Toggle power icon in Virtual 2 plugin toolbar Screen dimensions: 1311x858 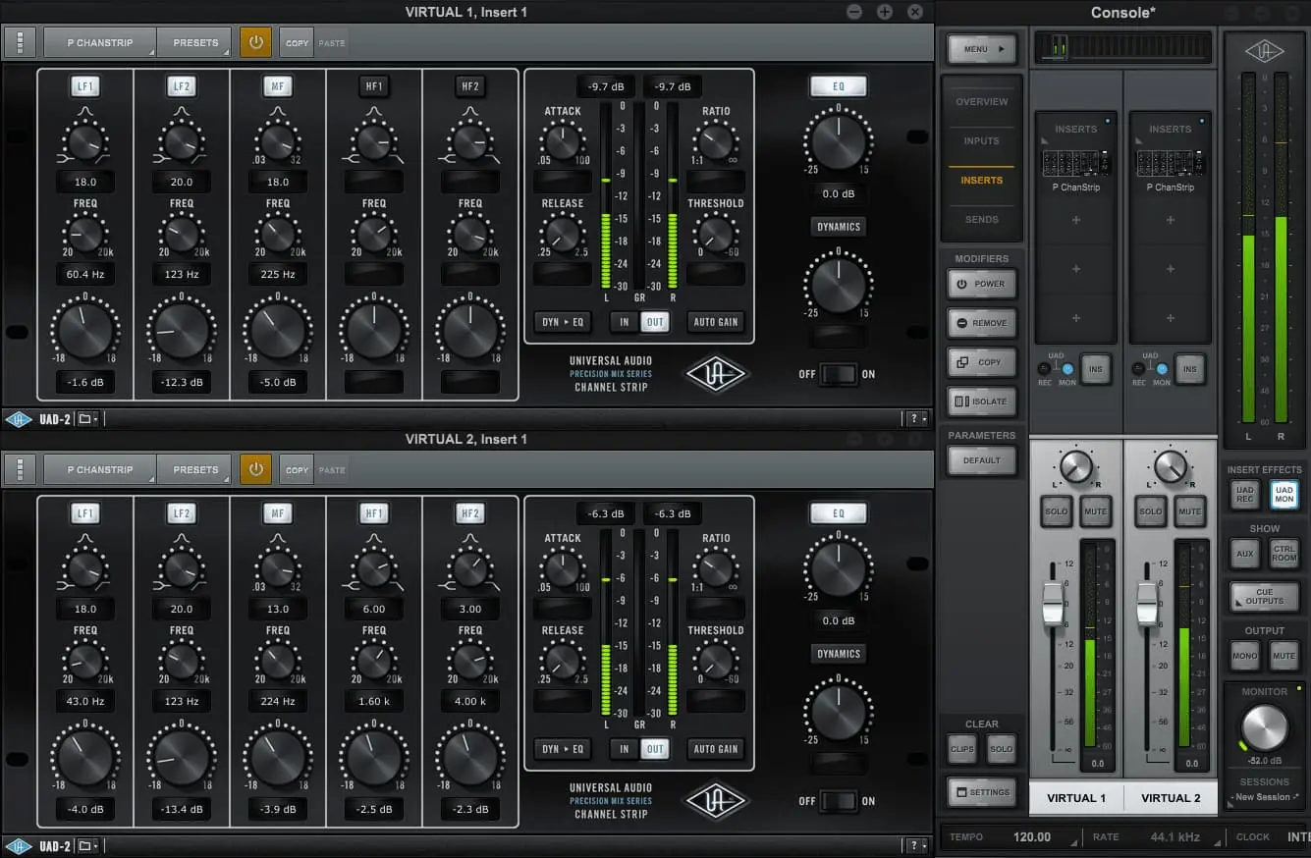255,469
